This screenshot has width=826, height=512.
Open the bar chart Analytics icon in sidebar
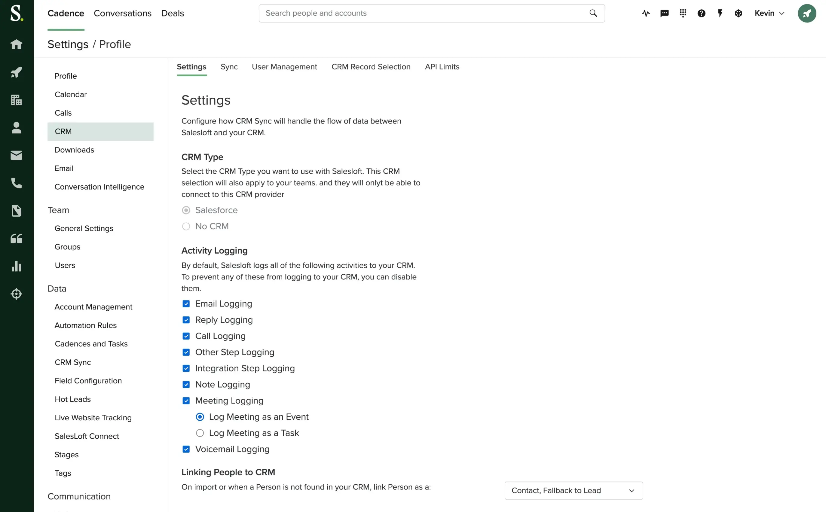[x=16, y=267]
